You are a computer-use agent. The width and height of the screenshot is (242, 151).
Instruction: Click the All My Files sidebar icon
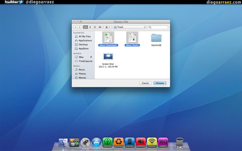76,36
